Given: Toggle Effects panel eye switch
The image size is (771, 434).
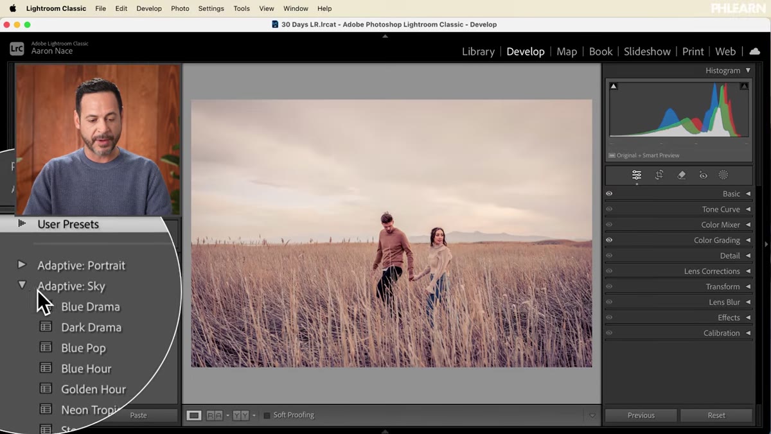Looking at the screenshot, I should click(609, 317).
